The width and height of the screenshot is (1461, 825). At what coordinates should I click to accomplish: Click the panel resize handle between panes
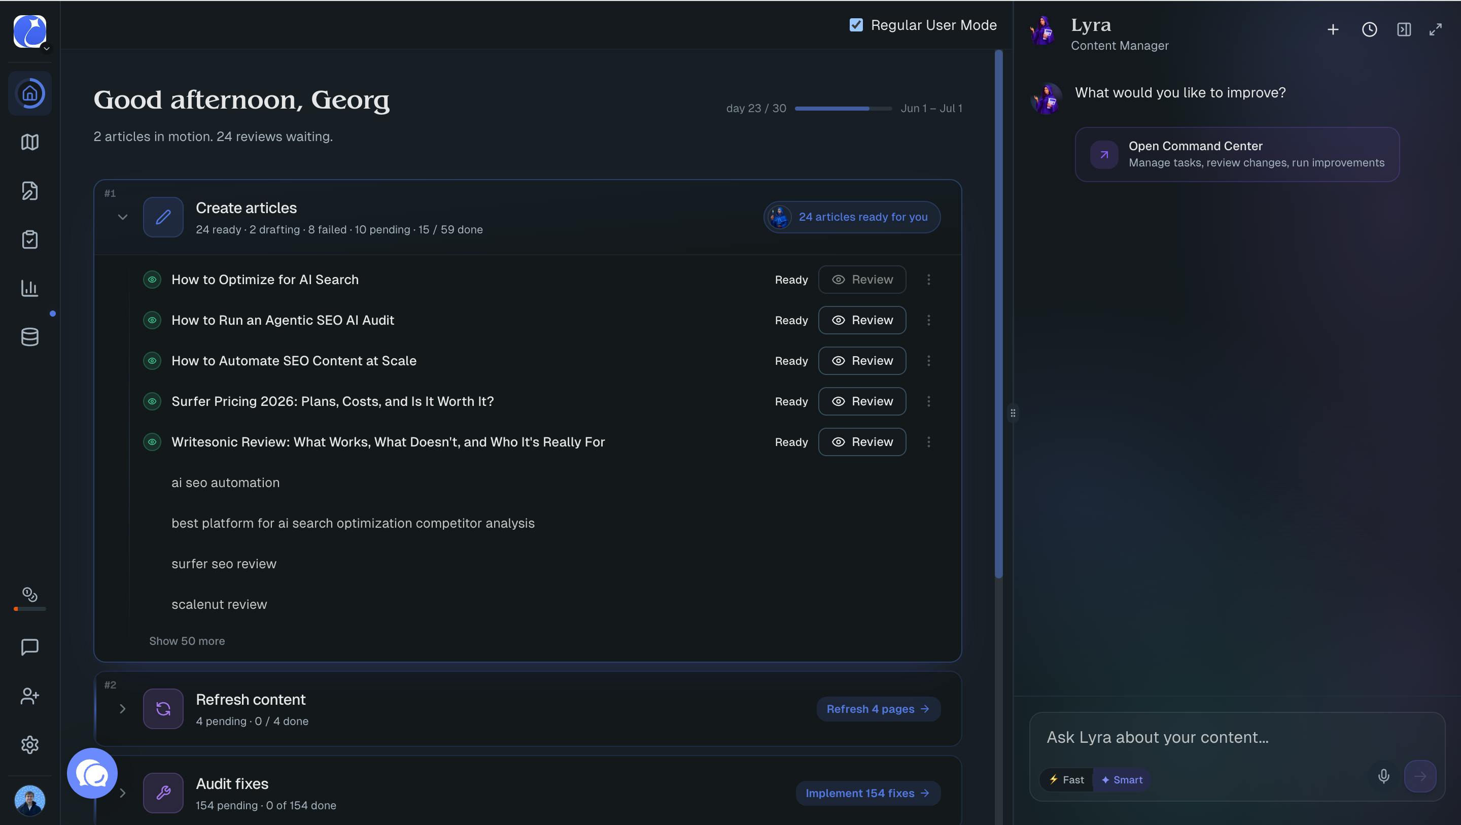1013,413
